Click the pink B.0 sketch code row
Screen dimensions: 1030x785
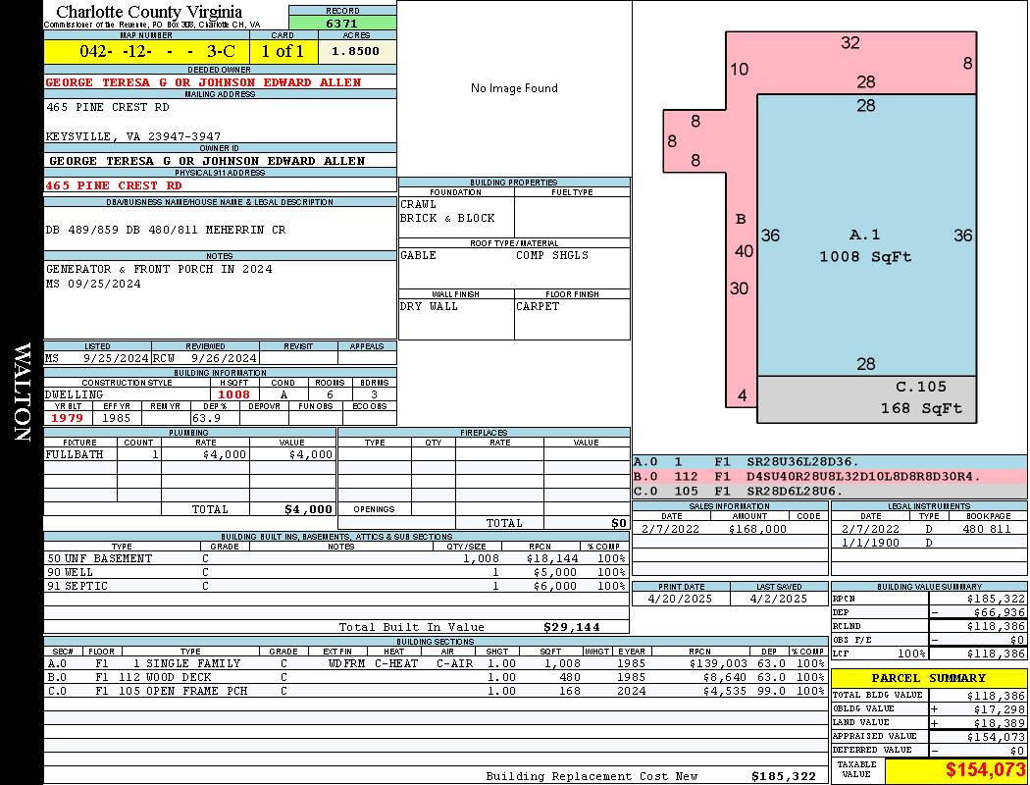(x=830, y=476)
